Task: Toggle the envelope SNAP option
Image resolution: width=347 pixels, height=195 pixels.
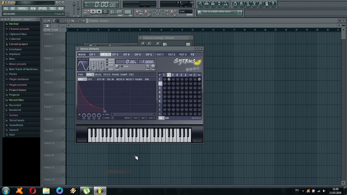Action: click(144, 118)
